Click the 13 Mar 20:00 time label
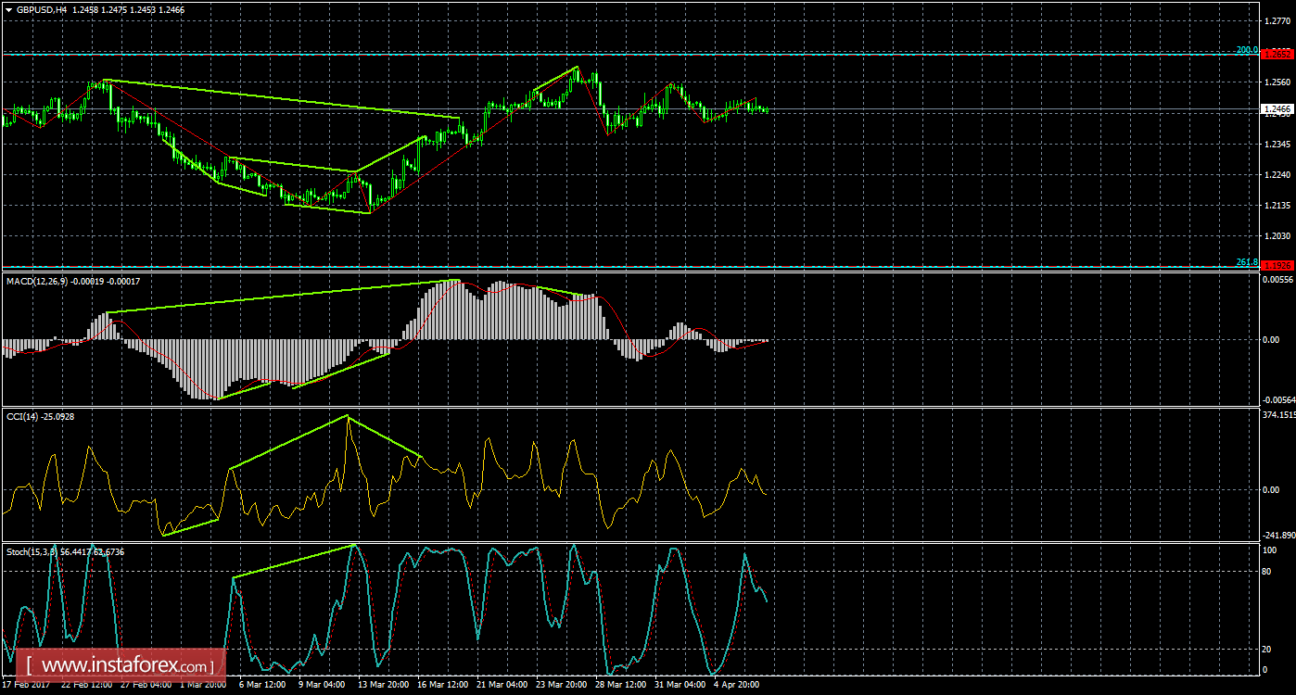The height and width of the screenshot is (695, 1296). tap(383, 685)
